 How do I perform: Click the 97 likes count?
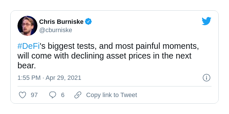[x=34, y=95]
